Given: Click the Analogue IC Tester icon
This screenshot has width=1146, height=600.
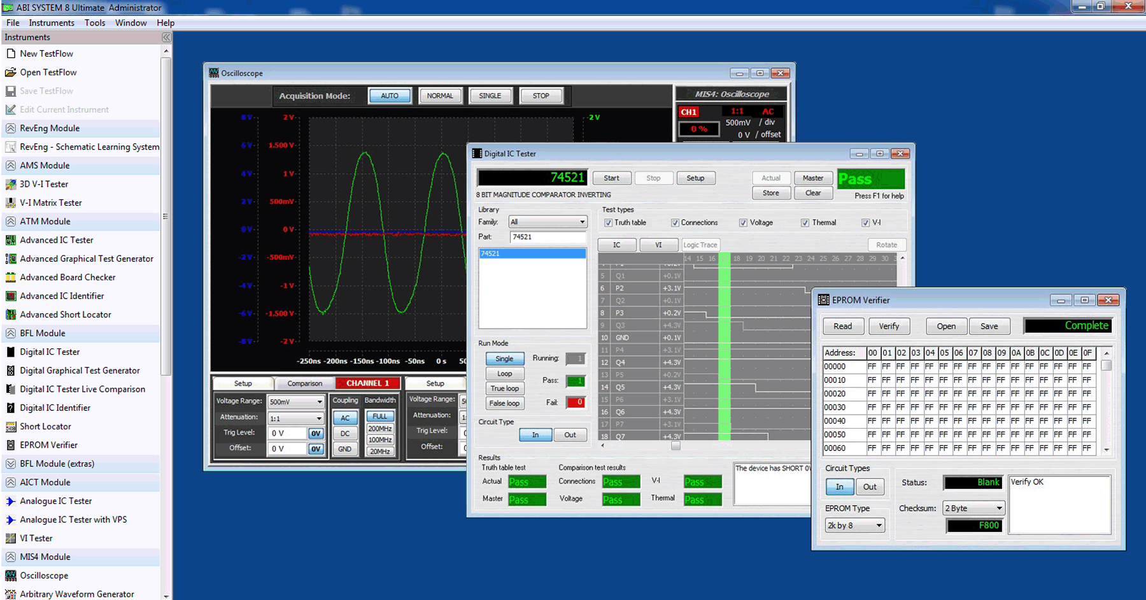Looking at the screenshot, I should [x=11, y=501].
